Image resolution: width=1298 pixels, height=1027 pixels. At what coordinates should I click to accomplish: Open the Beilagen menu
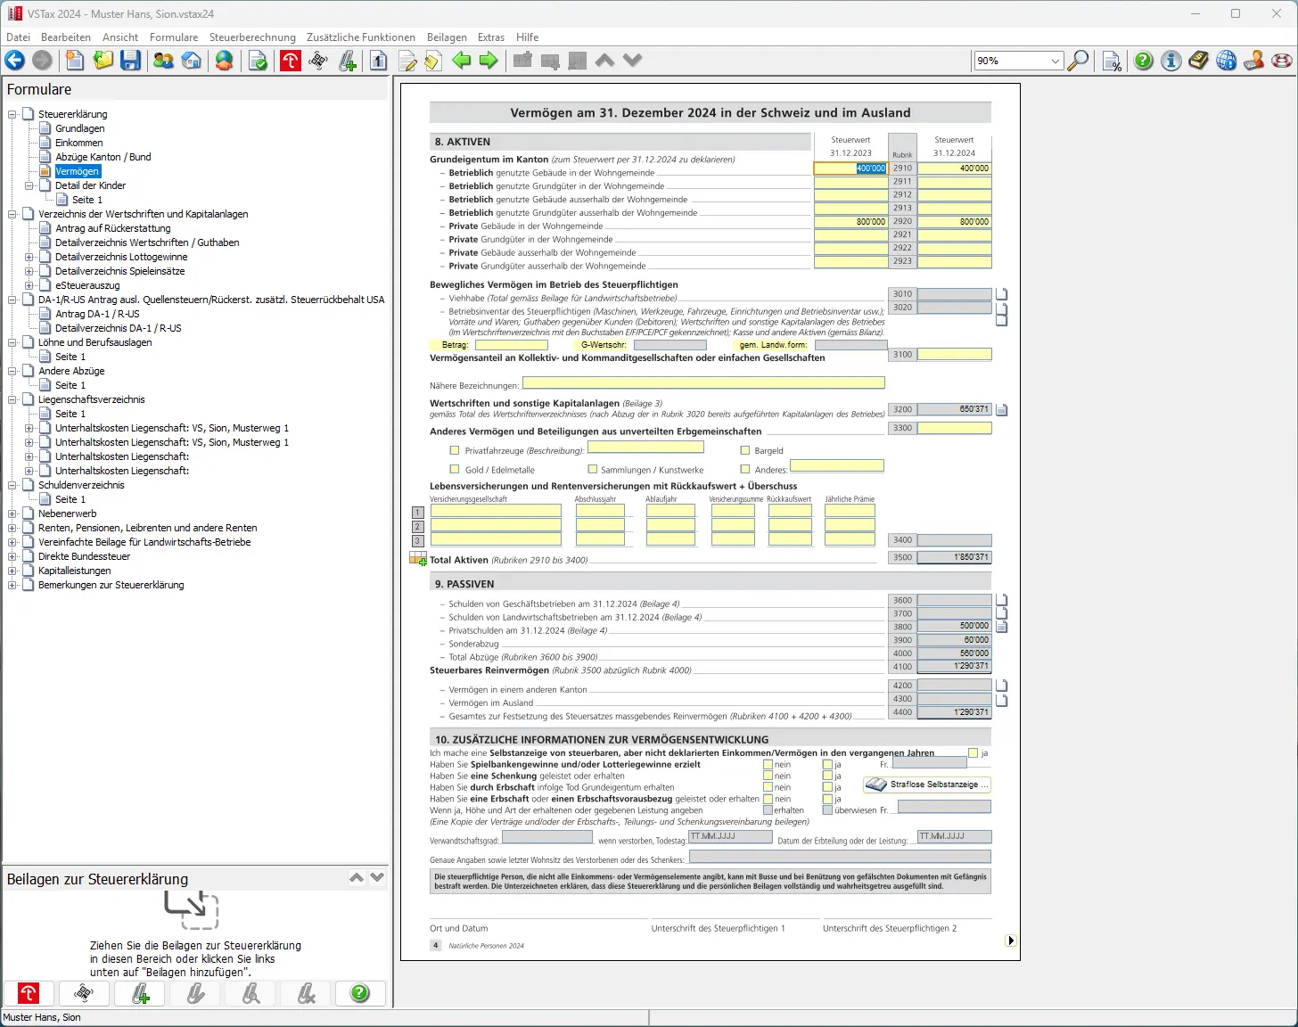point(447,37)
